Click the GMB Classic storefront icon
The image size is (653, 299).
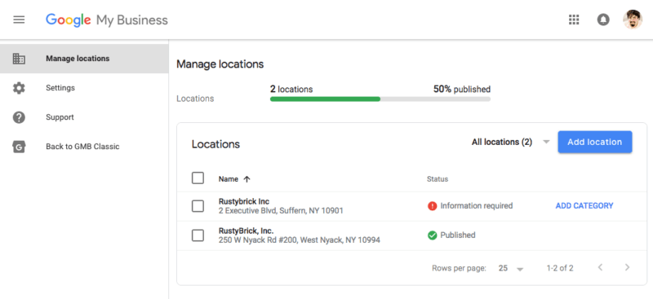click(19, 147)
